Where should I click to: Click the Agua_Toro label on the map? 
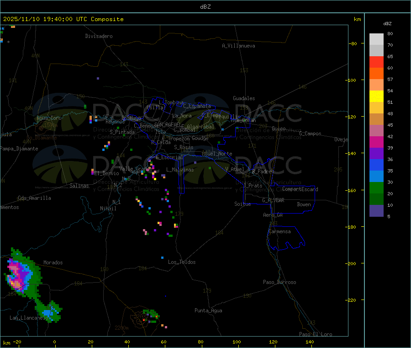pos(49,118)
